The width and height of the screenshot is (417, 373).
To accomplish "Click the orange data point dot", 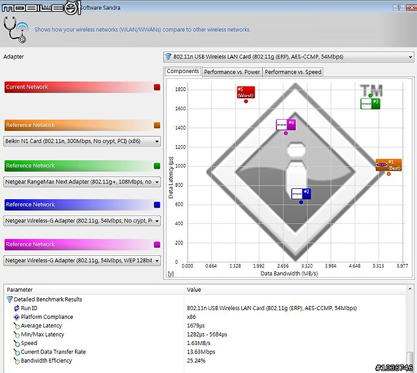I will pyautogui.click(x=388, y=174).
